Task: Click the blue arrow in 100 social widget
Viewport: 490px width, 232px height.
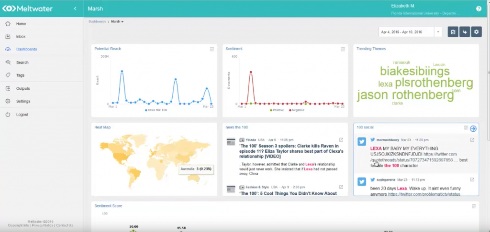Action: tap(473, 128)
